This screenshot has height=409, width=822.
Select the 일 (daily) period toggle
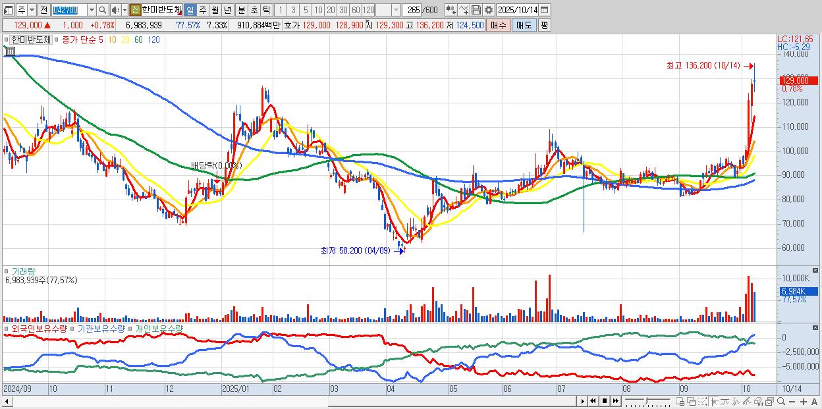[190, 11]
